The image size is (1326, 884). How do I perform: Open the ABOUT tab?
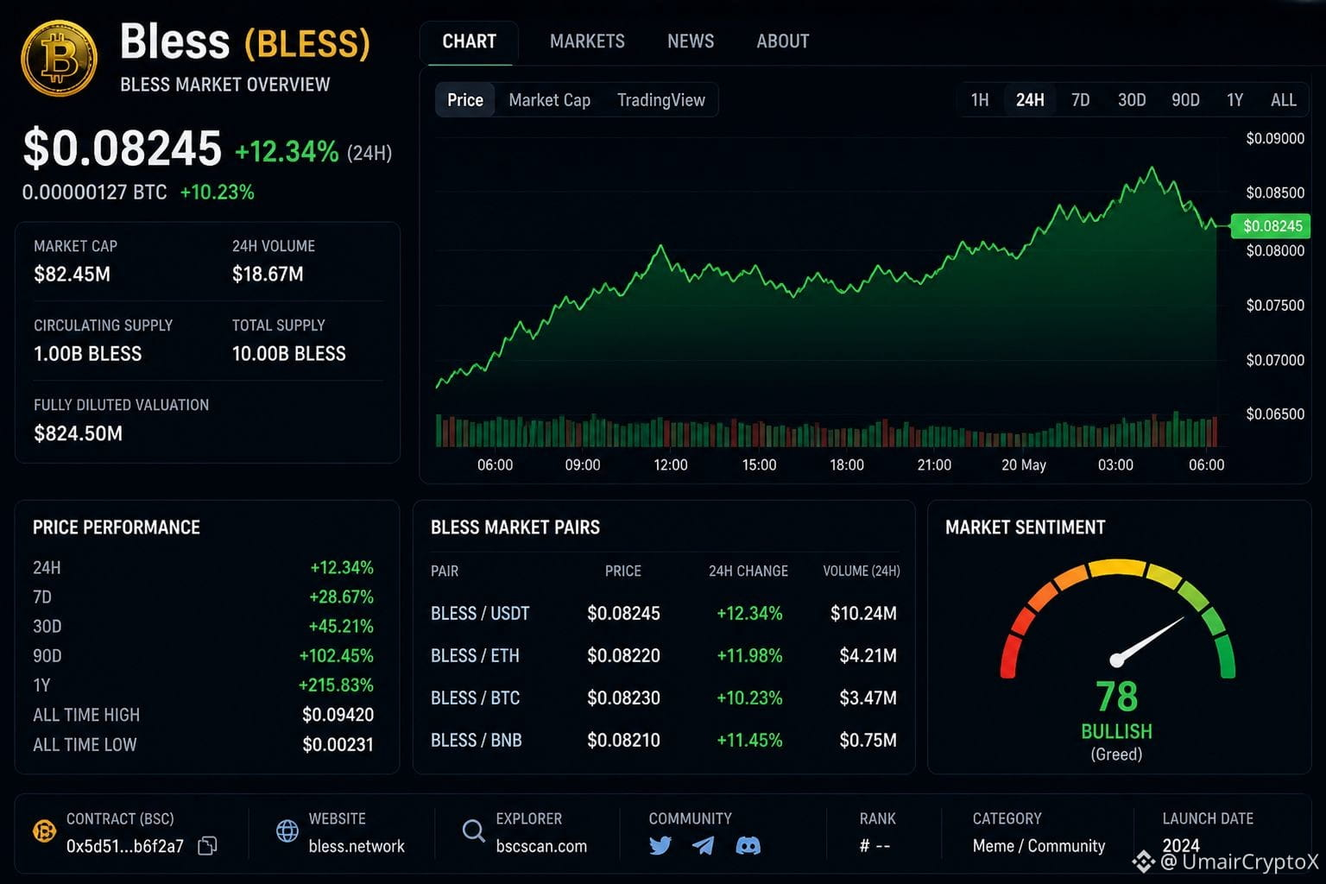click(783, 41)
